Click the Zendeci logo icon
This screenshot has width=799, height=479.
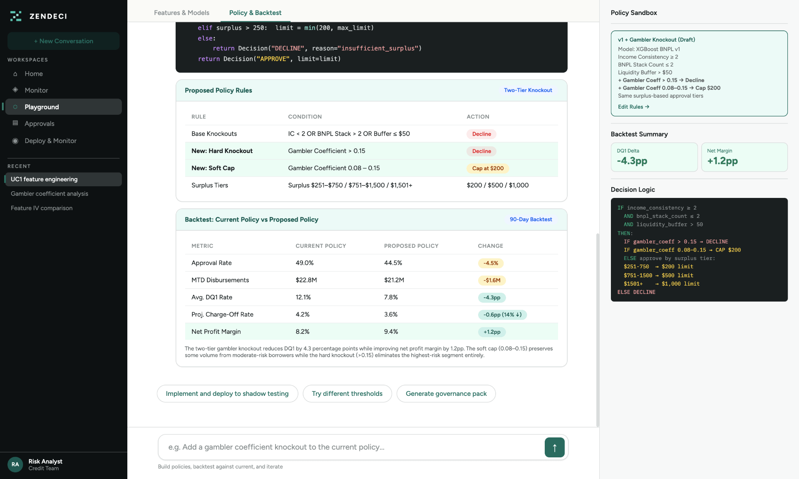pos(16,16)
